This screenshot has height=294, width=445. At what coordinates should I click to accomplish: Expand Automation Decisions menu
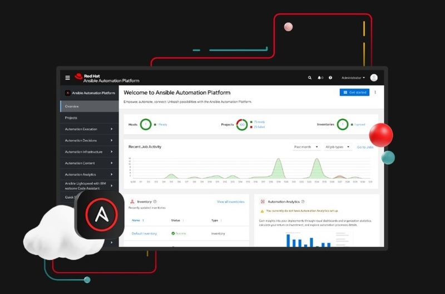click(x=89, y=140)
